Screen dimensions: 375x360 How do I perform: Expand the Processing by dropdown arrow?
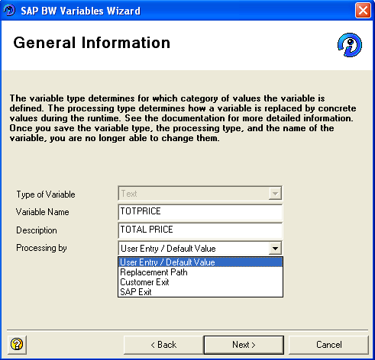(x=275, y=248)
